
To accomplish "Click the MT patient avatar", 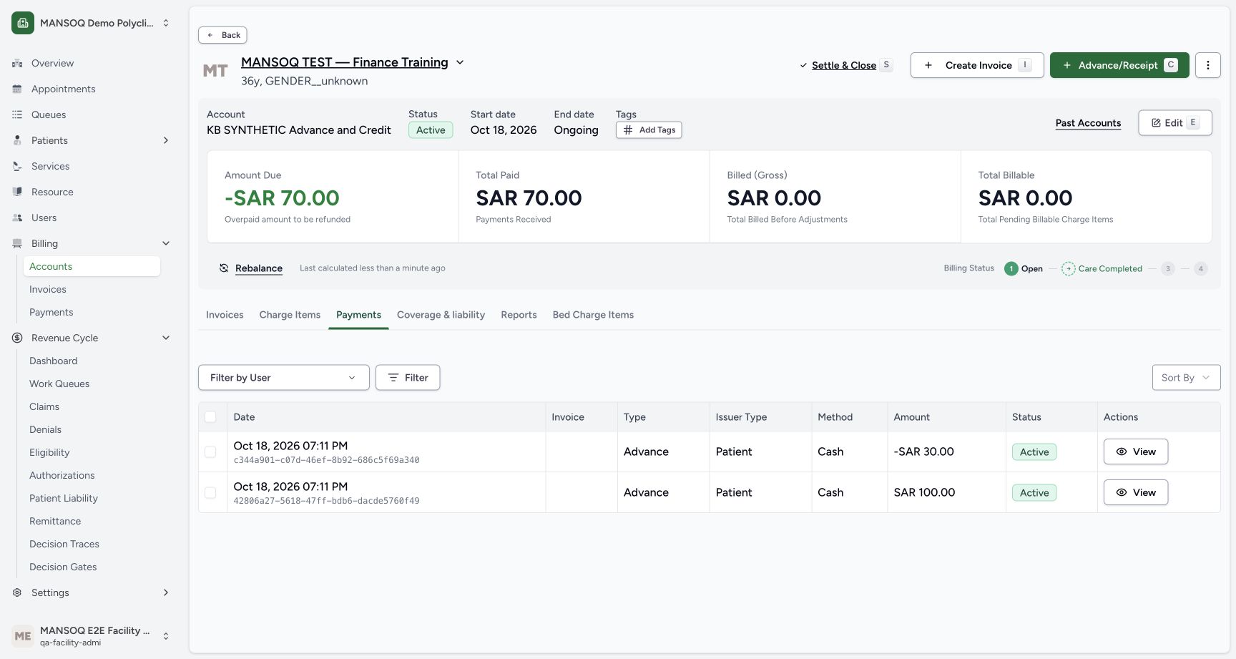I will tap(215, 71).
